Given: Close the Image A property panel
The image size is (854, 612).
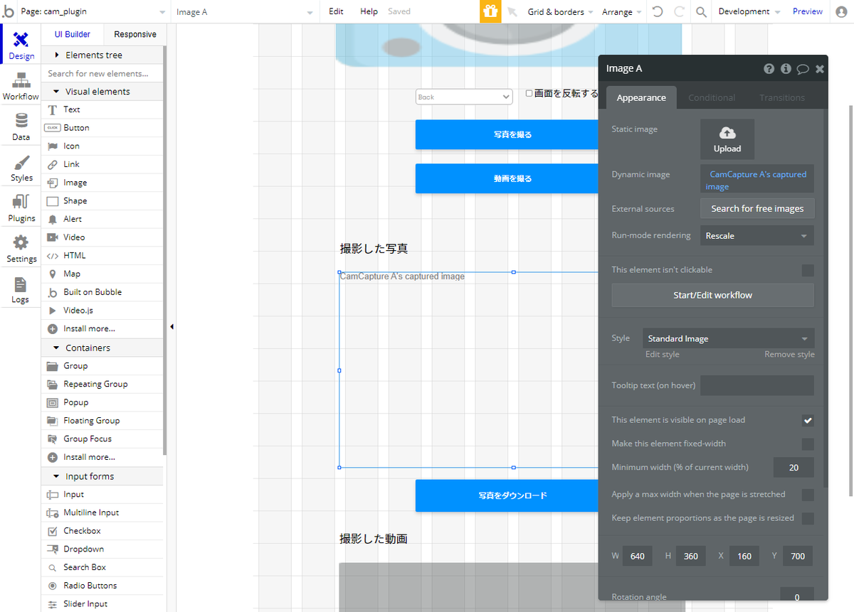Looking at the screenshot, I should pos(820,69).
